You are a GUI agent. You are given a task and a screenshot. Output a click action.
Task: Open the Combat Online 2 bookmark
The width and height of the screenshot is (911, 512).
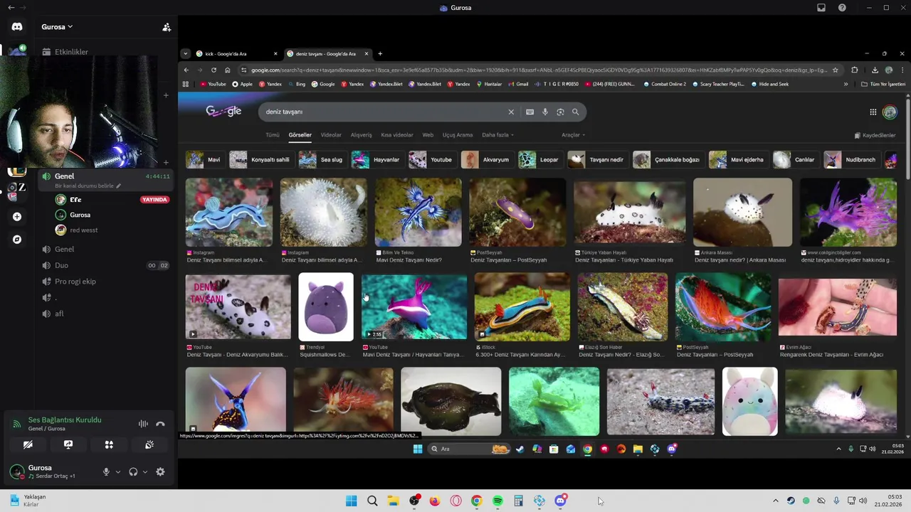click(665, 84)
